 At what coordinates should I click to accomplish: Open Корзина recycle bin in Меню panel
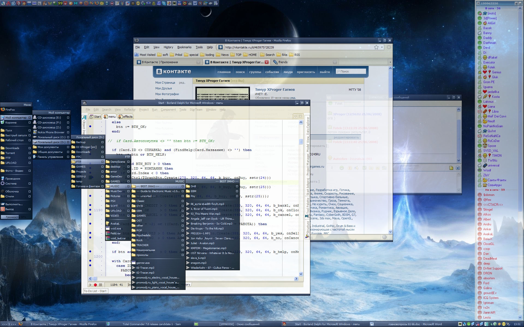(16, 123)
